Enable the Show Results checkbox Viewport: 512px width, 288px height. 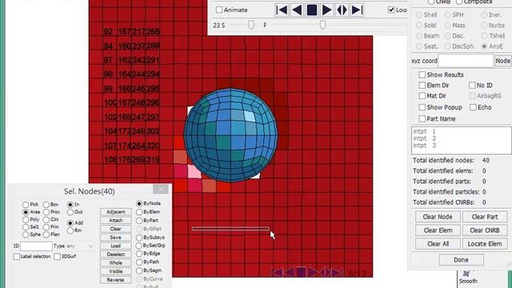tap(422, 74)
